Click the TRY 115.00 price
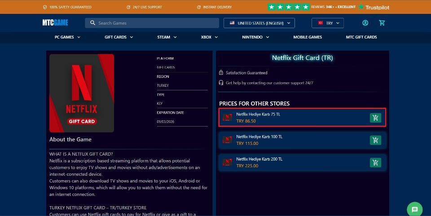Image resolution: width=431 pixels, height=216 pixels. tap(247, 144)
